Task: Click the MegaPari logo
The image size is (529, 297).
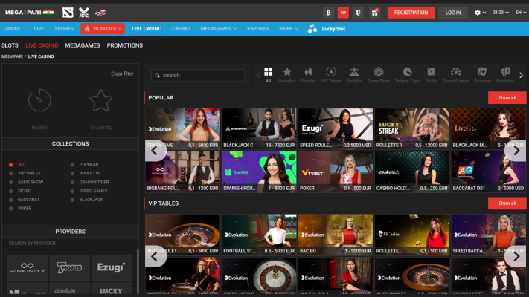Action: (x=29, y=13)
